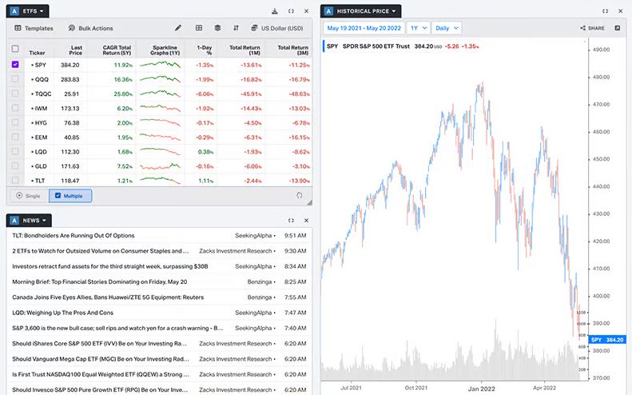
Task: Click the IWM CAGR value 6.20%
Action: click(125, 109)
